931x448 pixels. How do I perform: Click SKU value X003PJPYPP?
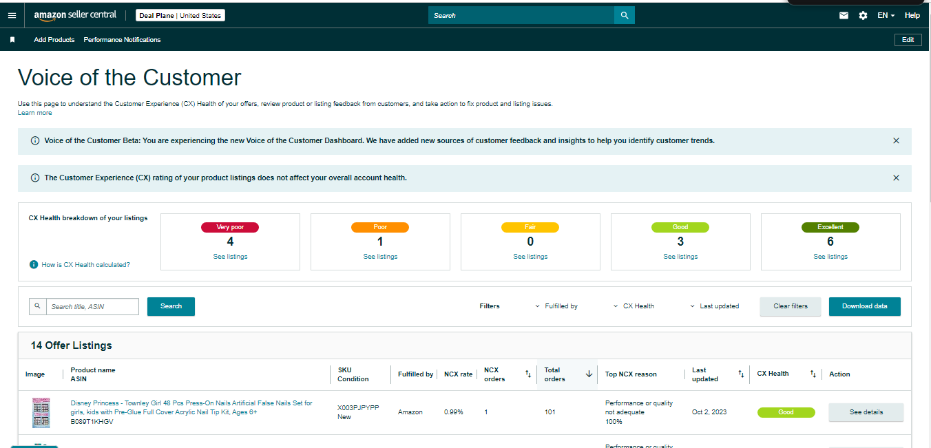tap(358, 407)
